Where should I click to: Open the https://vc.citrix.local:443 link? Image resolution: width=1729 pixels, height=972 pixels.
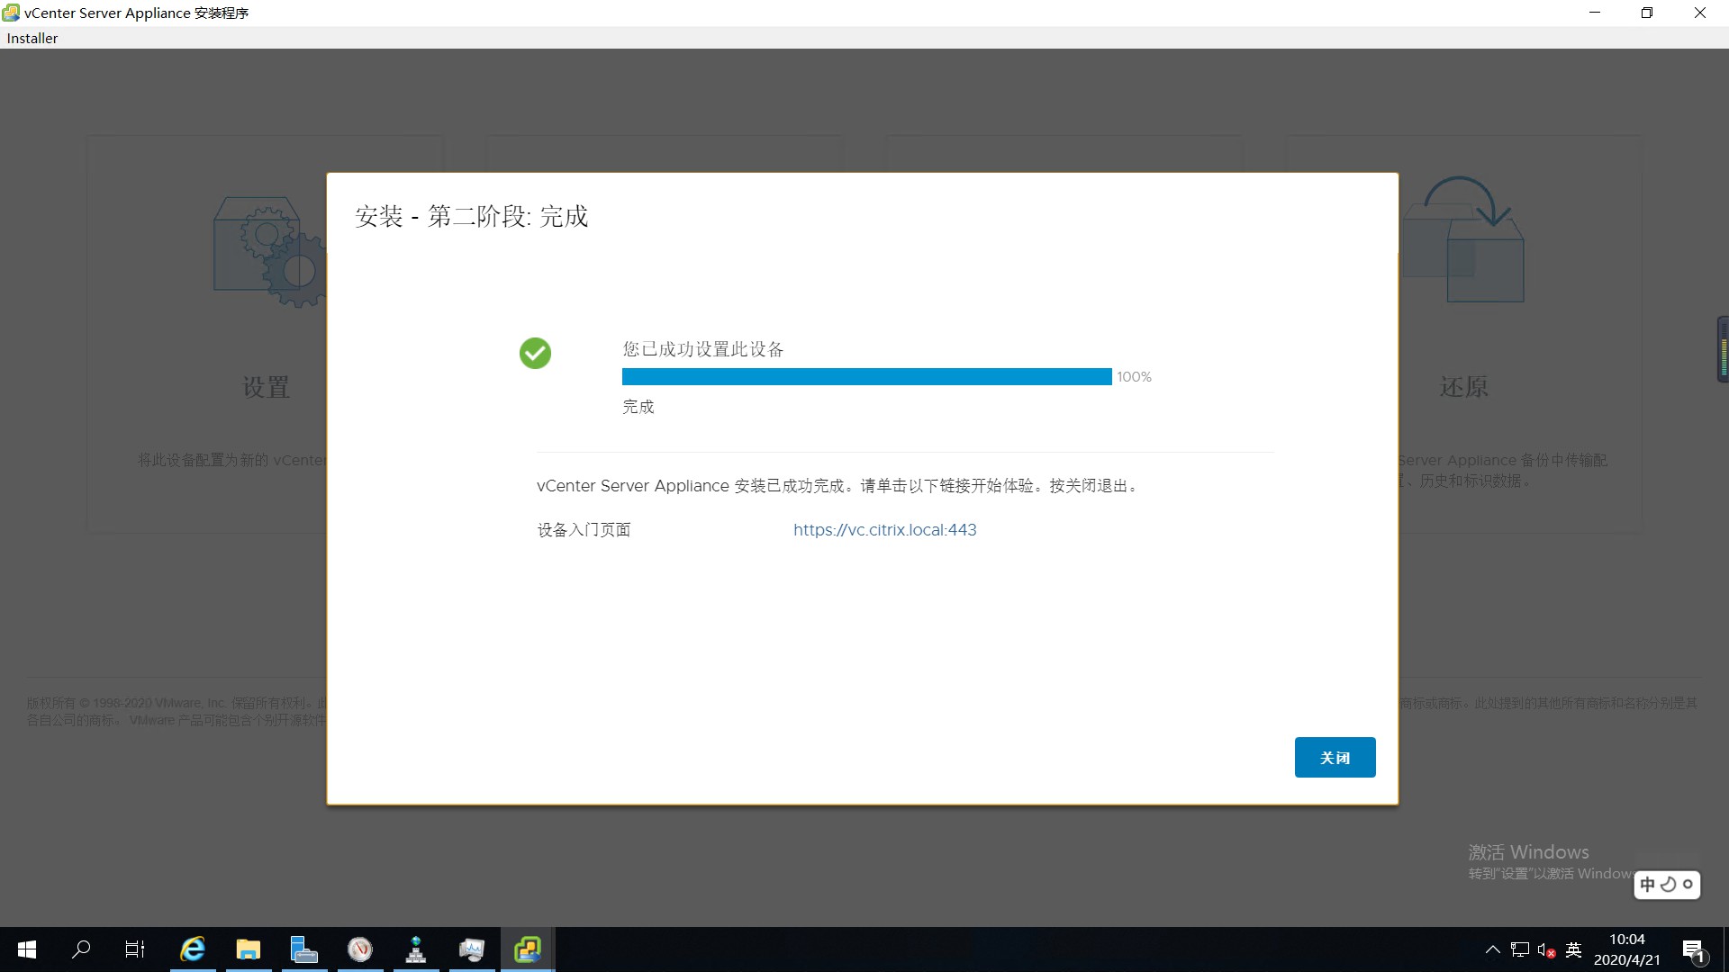tap(884, 530)
